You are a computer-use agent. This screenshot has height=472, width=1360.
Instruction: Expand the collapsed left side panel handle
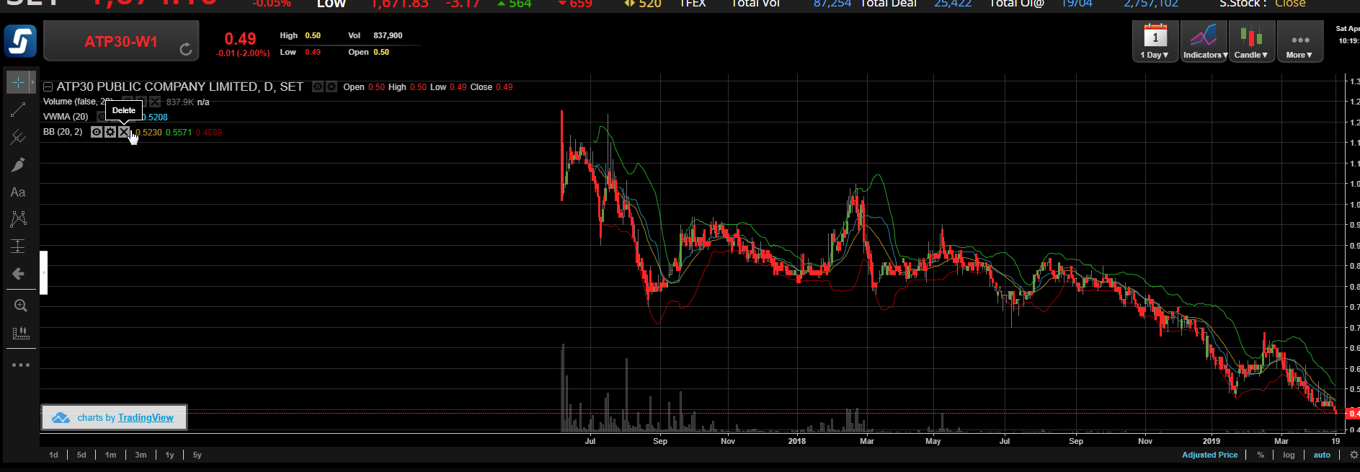(43, 272)
